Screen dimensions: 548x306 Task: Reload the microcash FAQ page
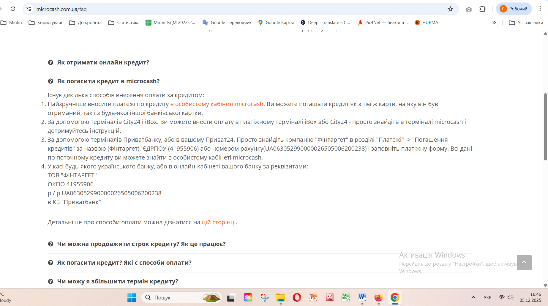13,9
